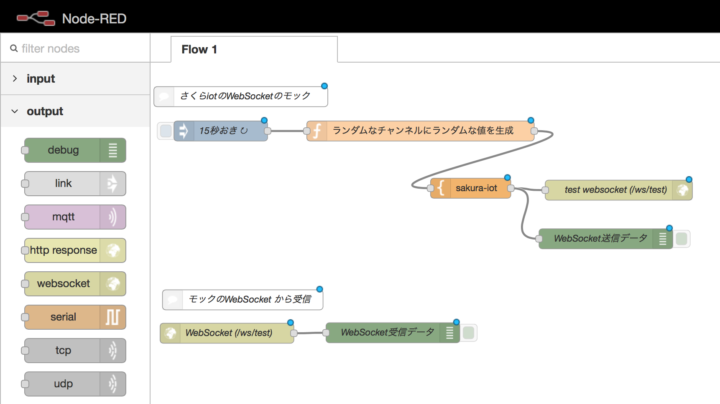This screenshot has width=720, height=404.
Task: Select the WebSocket (/ws/test) input node
Action: coord(227,333)
